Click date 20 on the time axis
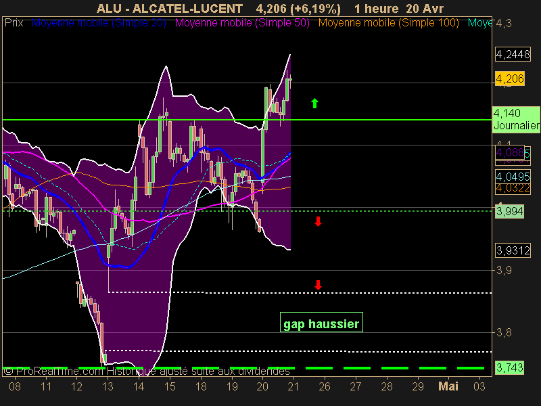541x406 pixels. 262,386
